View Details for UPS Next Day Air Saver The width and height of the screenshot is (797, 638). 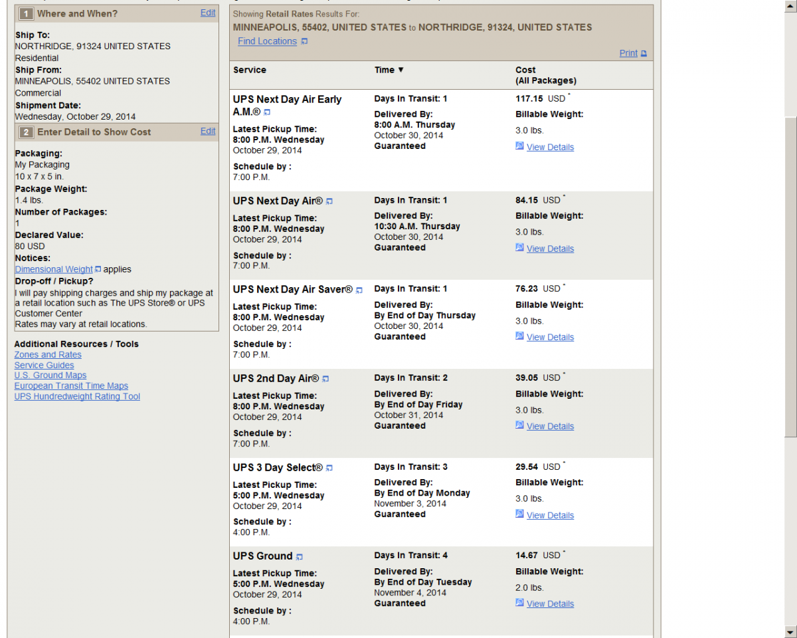[x=550, y=338]
